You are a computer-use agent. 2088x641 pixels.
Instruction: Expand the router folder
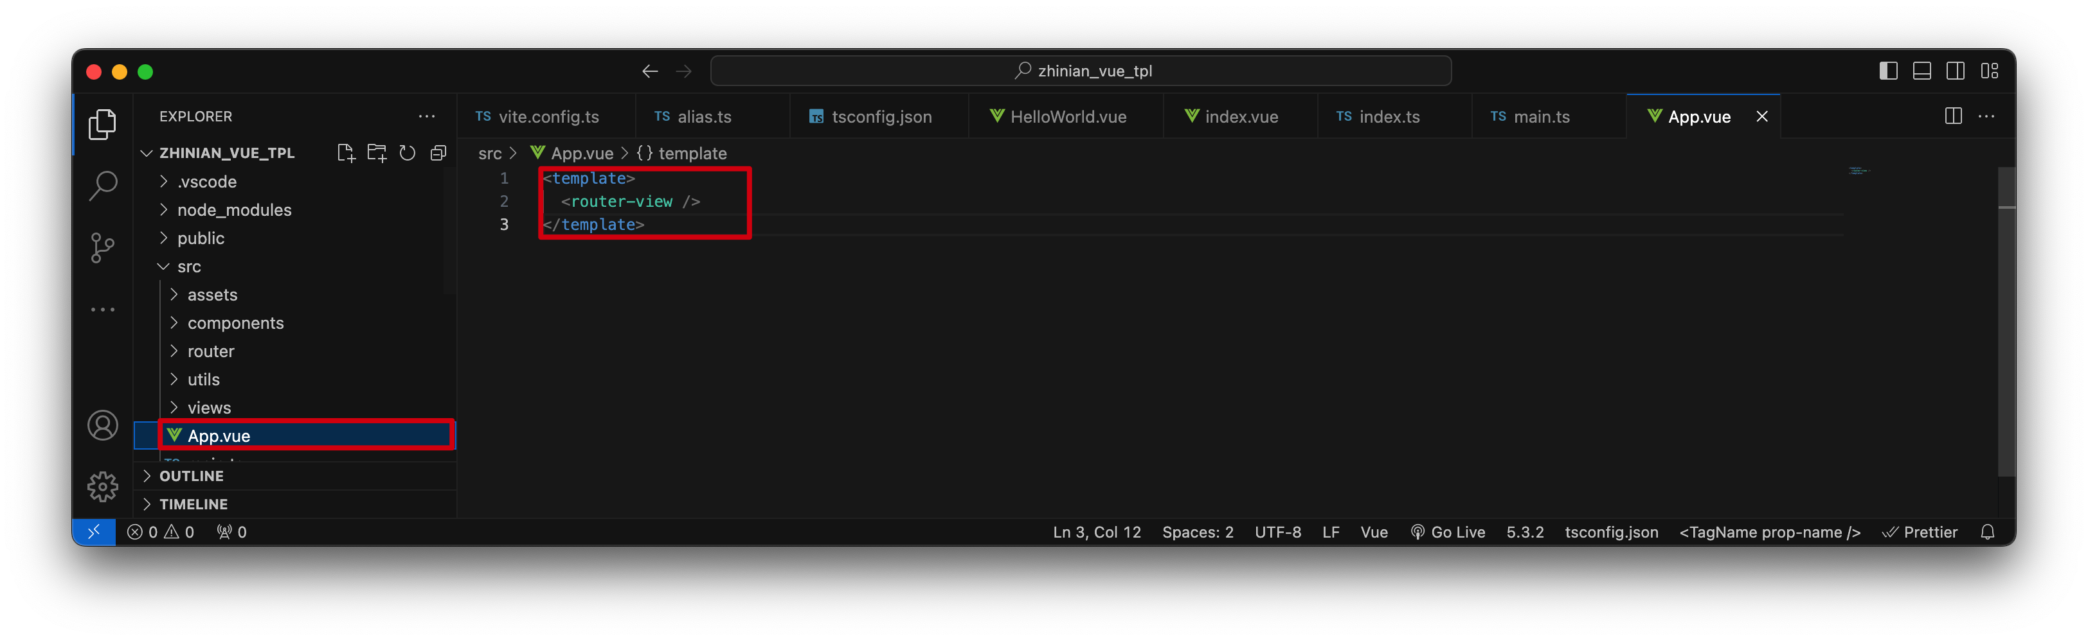[x=296, y=351]
